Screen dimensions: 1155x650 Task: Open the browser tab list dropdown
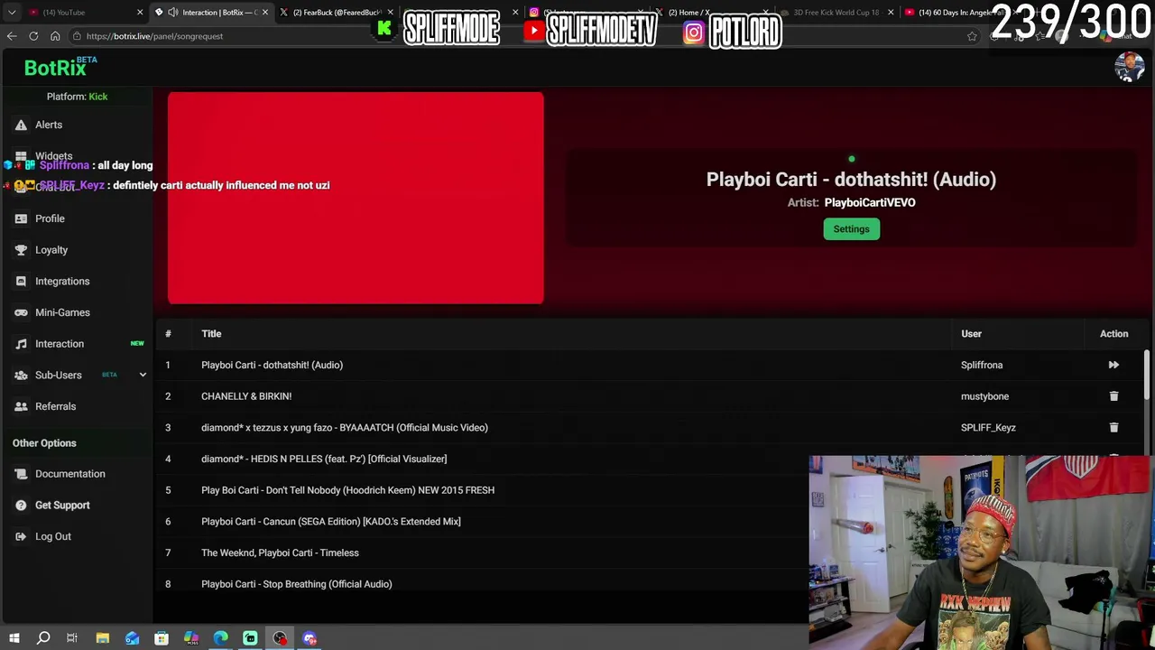point(12,12)
